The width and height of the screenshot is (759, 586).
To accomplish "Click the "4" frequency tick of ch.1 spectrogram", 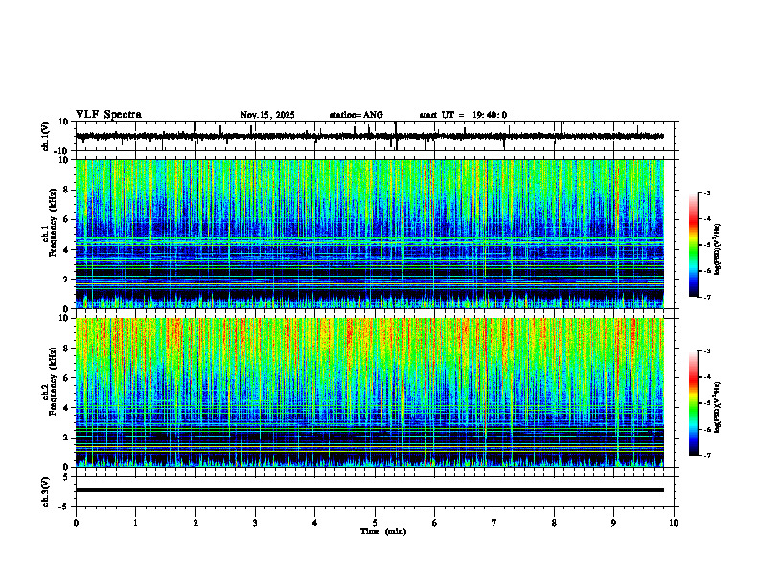I will [67, 250].
